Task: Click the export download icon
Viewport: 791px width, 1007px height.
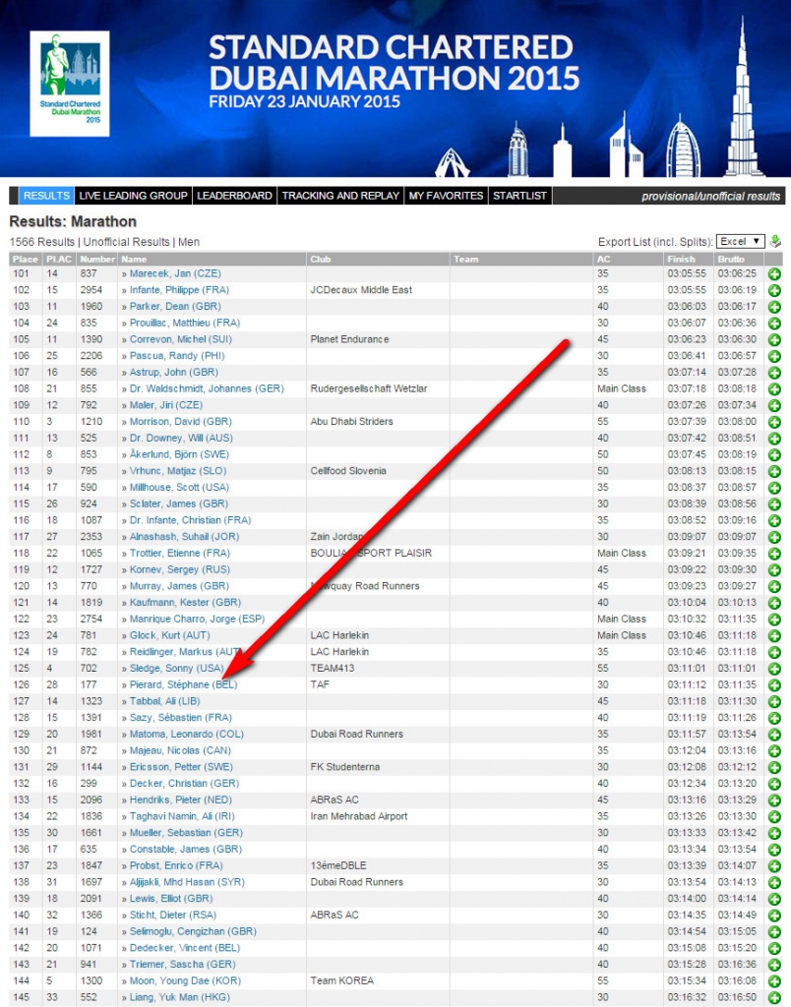Action: click(x=775, y=242)
